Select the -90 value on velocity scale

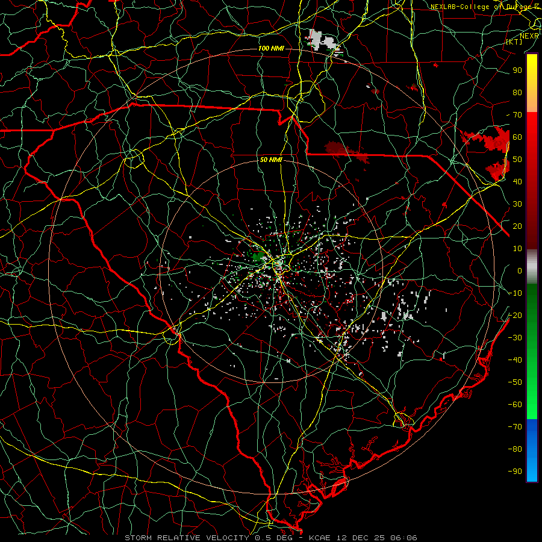(x=515, y=471)
